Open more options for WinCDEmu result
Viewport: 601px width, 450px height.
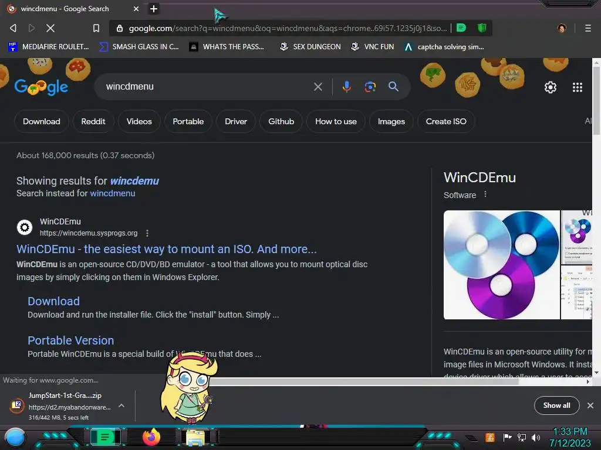pyautogui.click(x=147, y=233)
